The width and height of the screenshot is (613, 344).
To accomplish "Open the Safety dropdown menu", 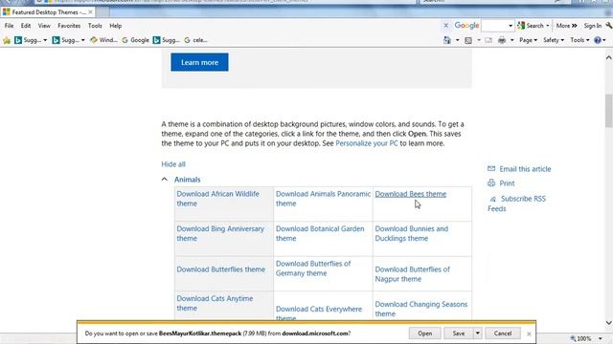I will click(554, 40).
